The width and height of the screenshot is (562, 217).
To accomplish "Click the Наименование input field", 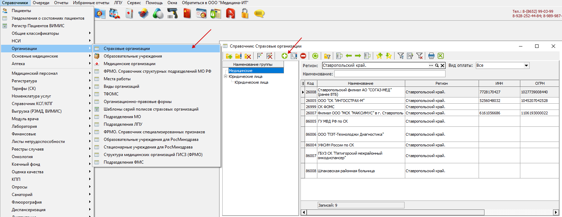I will pyautogui.click(x=389, y=74).
